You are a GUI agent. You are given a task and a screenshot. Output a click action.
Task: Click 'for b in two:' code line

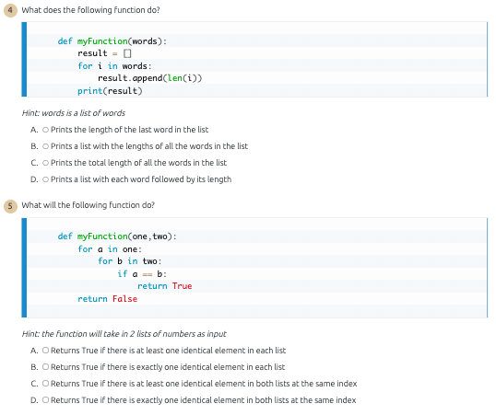(130, 261)
